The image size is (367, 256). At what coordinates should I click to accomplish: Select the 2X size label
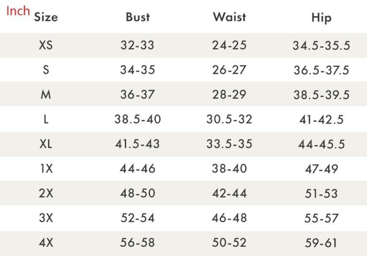tap(46, 193)
